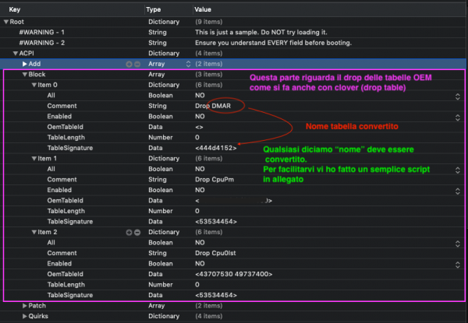Expand the Add array
This screenshot has width=468, height=323.
pos(25,64)
